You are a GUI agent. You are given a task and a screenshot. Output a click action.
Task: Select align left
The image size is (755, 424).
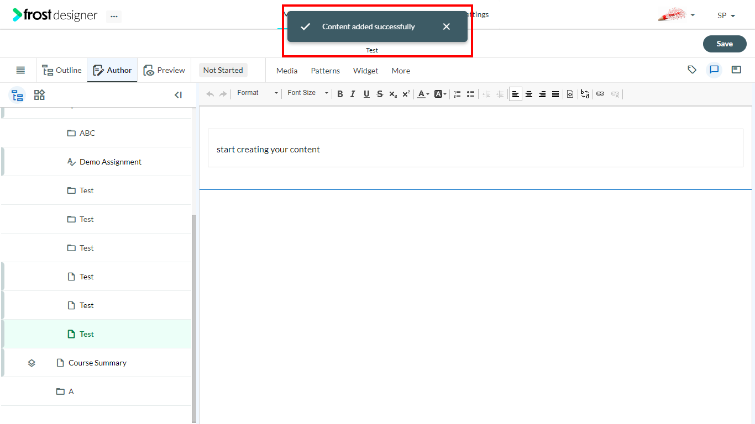pyautogui.click(x=516, y=94)
